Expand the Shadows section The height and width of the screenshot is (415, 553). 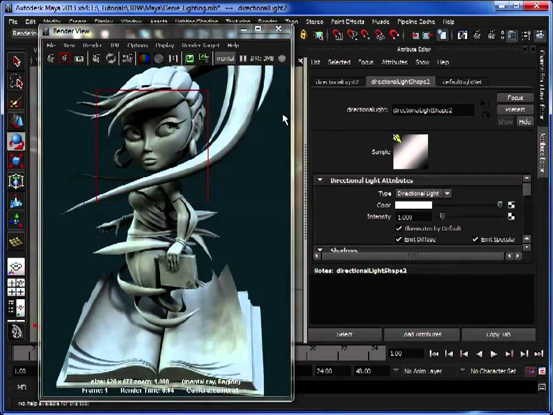click(x=320, y=250)
